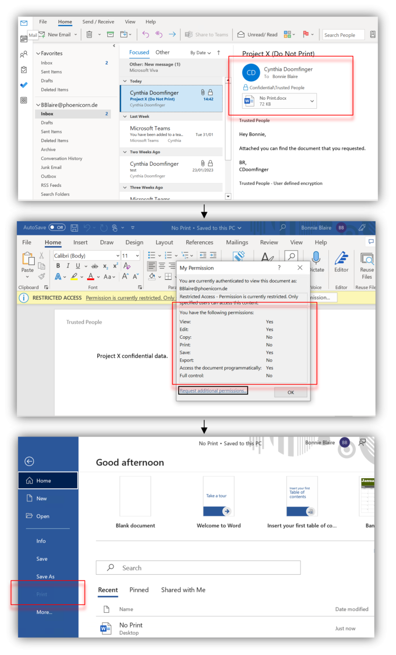
Task: Apply Bold formatting in Word ribbon
Action: (x=58, y=266)
